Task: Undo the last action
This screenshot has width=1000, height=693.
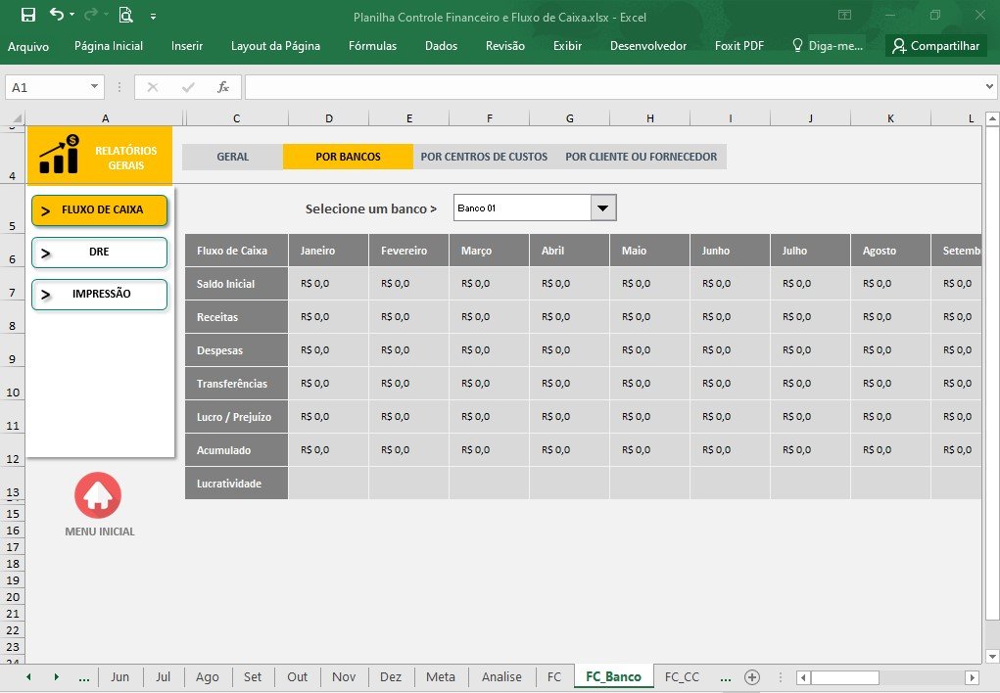Action: 57,15
